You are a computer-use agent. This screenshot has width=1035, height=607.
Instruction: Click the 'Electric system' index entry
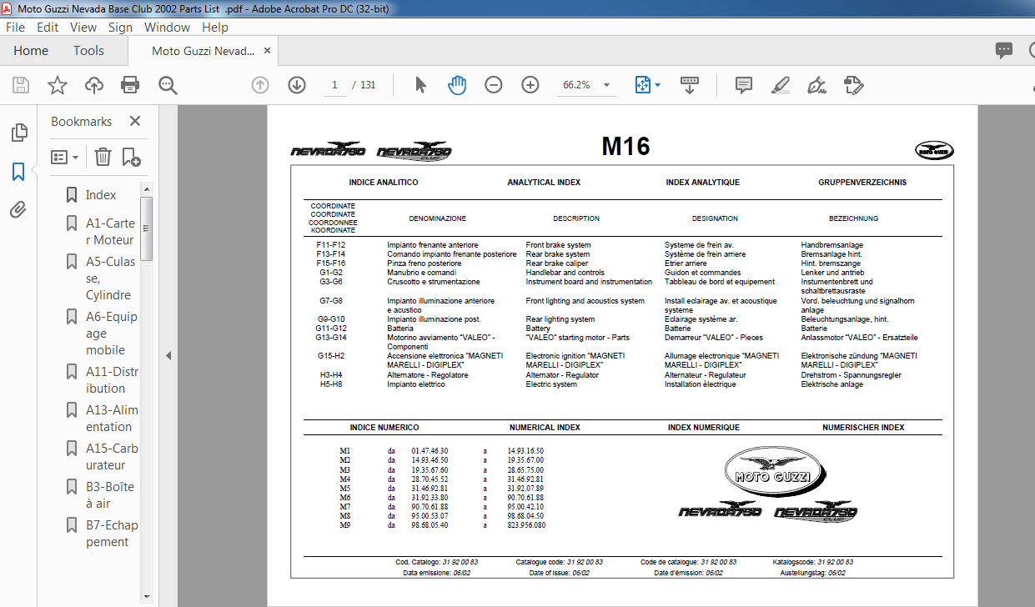(551, 384)
